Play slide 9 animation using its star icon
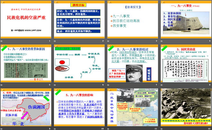Image resolution: width=212 pixels, height=130 pixels. (x=2, y=129)
